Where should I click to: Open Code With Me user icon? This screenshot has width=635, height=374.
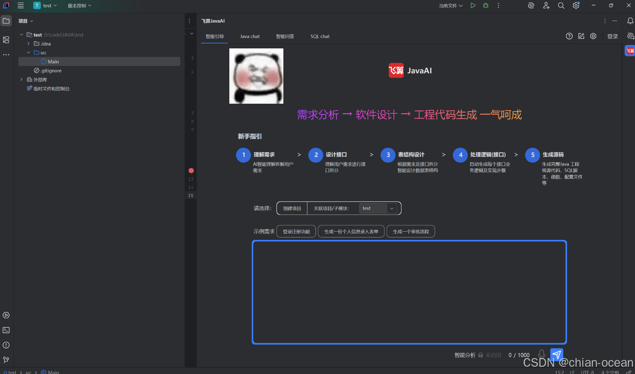pyautogui.click(x=546, y=6)
